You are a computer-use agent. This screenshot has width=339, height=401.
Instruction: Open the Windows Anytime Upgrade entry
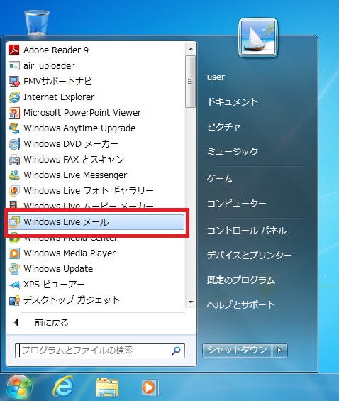(96, 128)
